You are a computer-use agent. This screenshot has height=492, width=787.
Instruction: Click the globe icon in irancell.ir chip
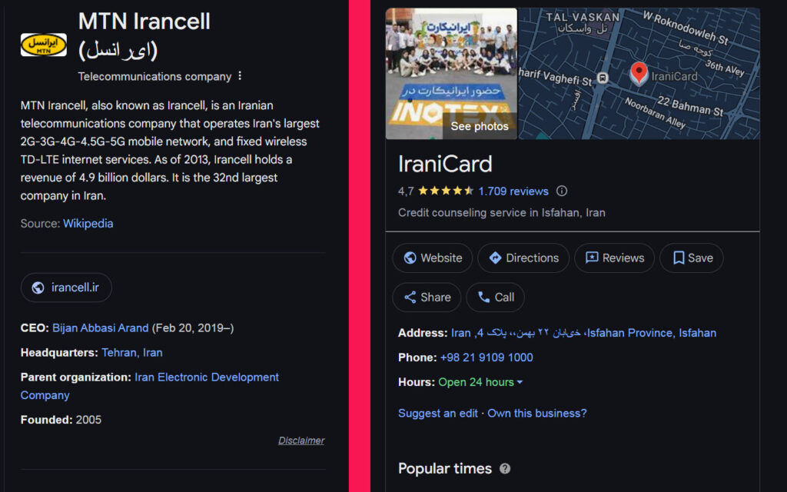38,288
